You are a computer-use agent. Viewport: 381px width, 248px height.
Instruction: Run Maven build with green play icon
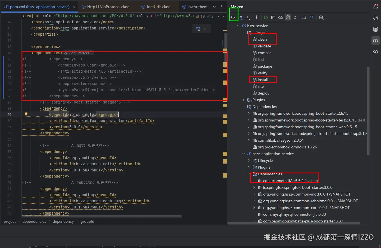coord(266,17)
